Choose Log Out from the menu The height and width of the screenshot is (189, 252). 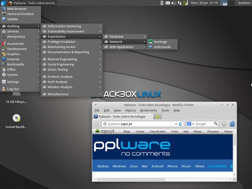21,89
